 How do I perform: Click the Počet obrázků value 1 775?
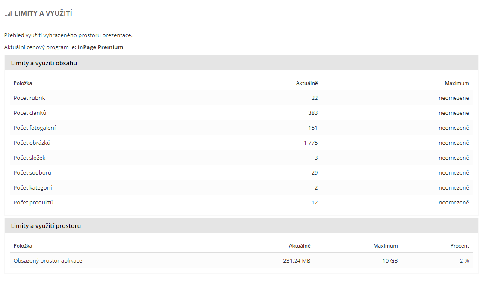[311, 143]
